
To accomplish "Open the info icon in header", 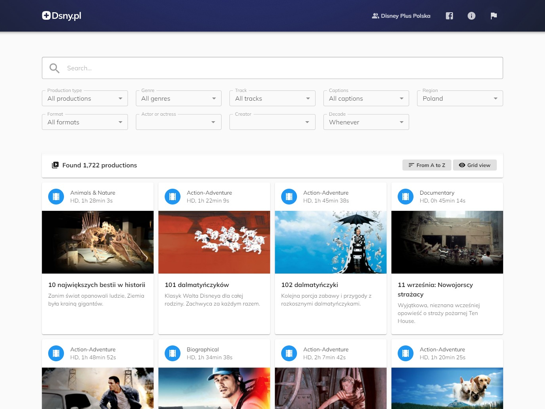I will click(x=472, y=16).
